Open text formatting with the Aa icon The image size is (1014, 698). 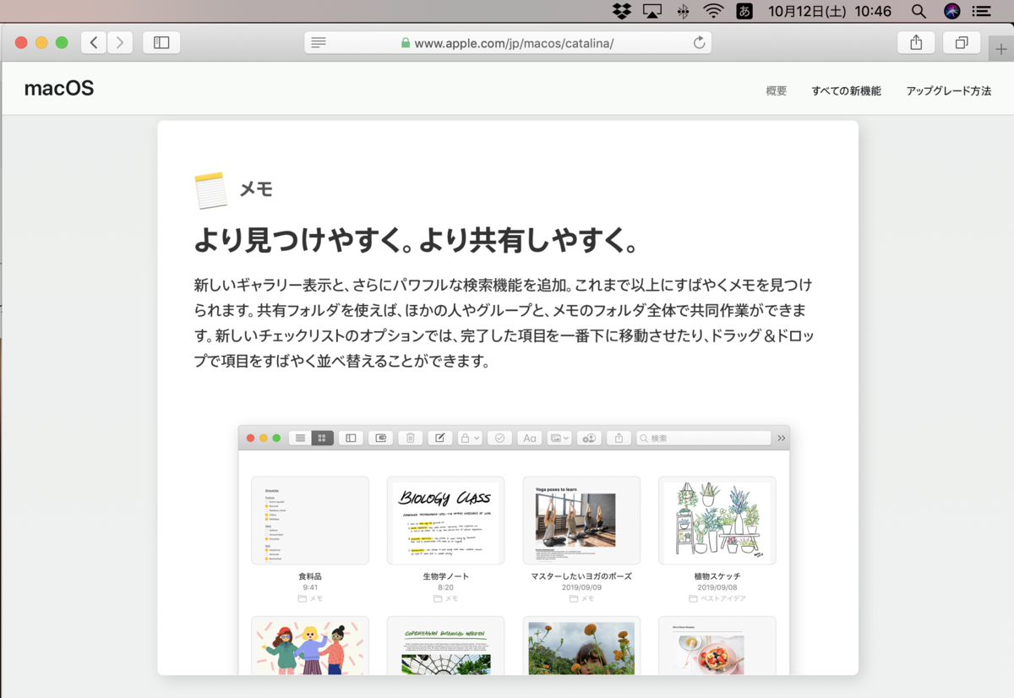point(530,438)
